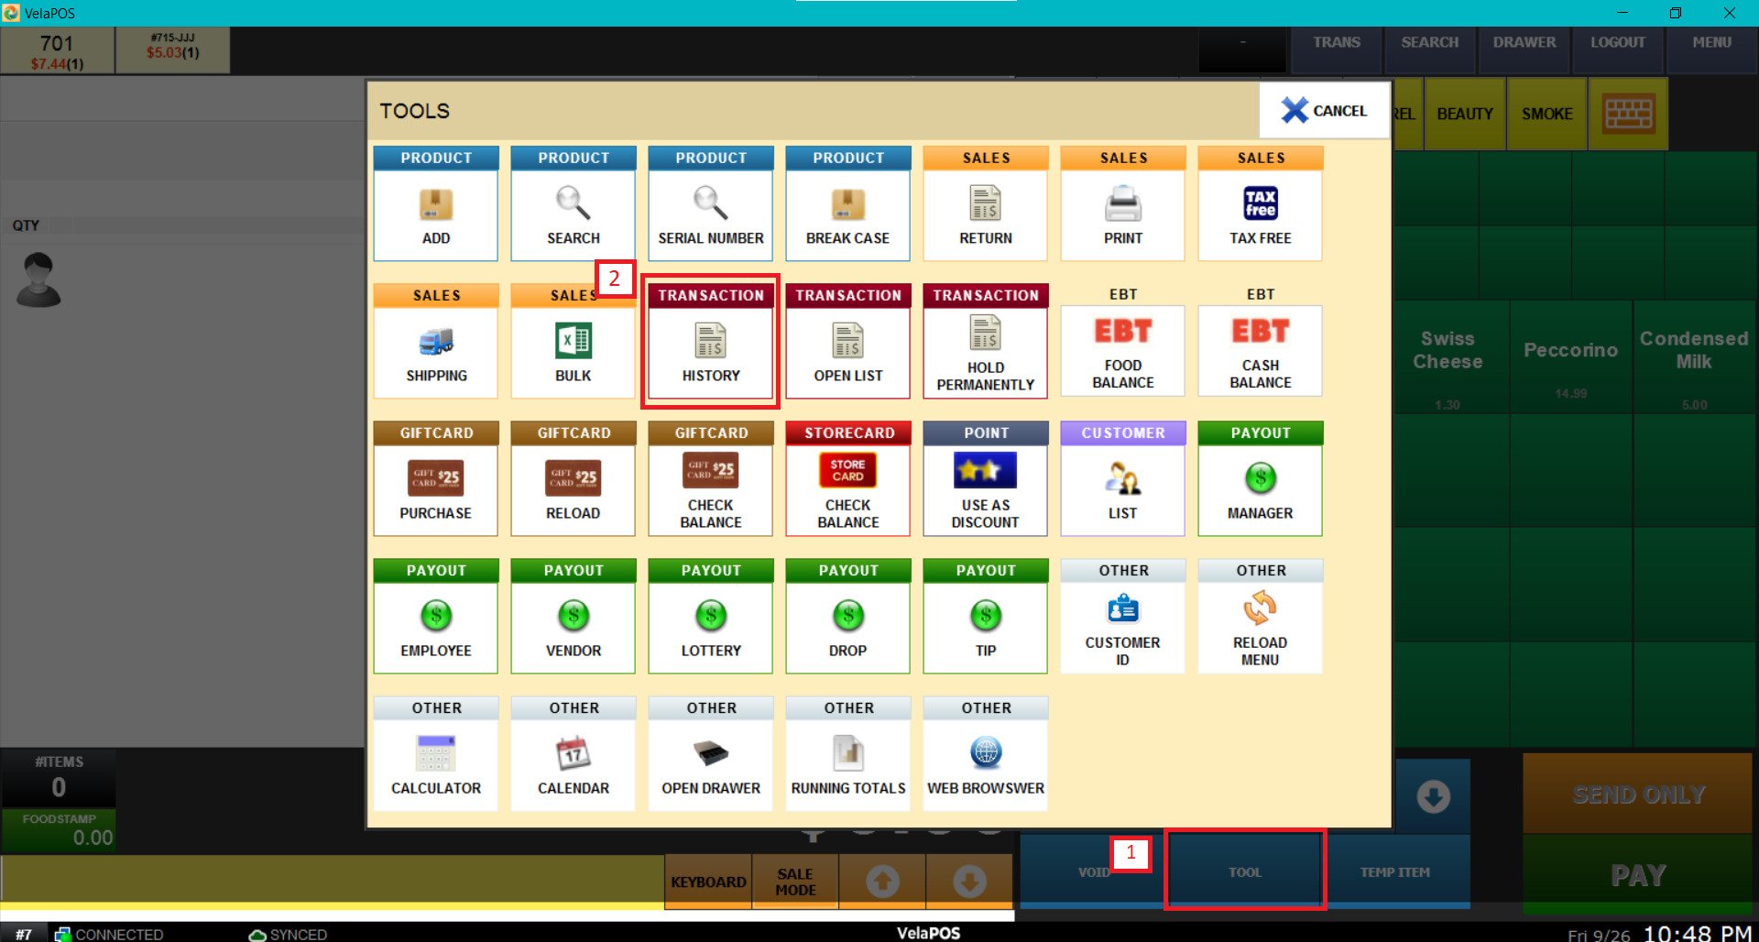1759x942 pixels.
Task: Click the Open Drawer tool icon
Action: 710,754
